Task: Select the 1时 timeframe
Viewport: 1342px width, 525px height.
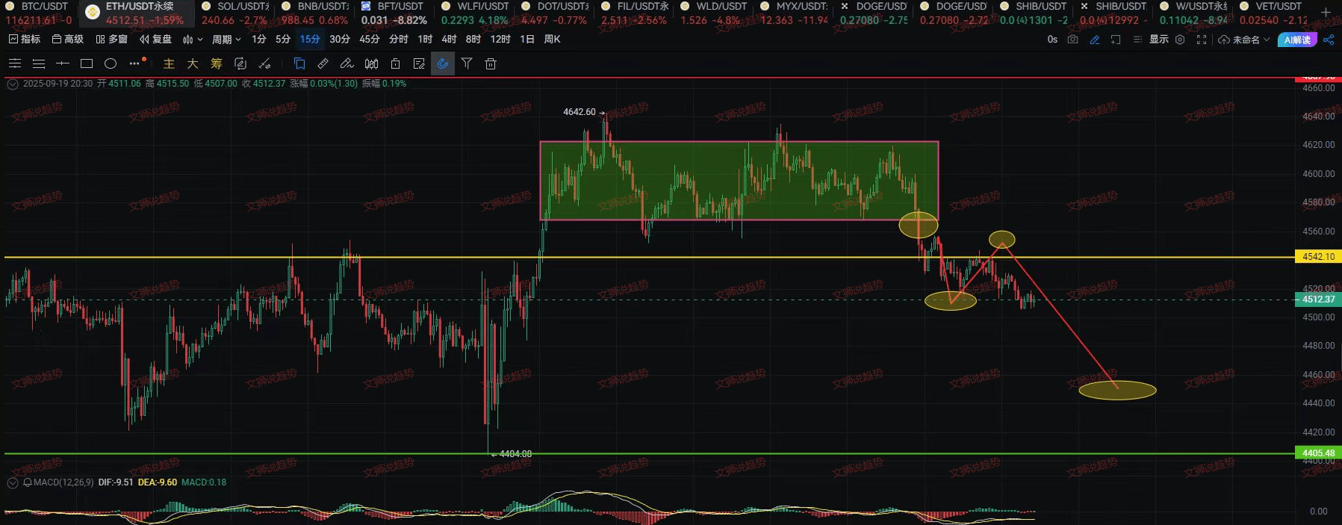Action: (424, 39)
